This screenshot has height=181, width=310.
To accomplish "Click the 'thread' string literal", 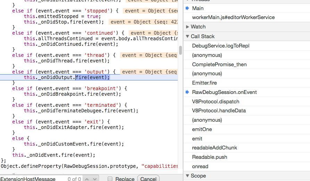I will click(95, 55).
